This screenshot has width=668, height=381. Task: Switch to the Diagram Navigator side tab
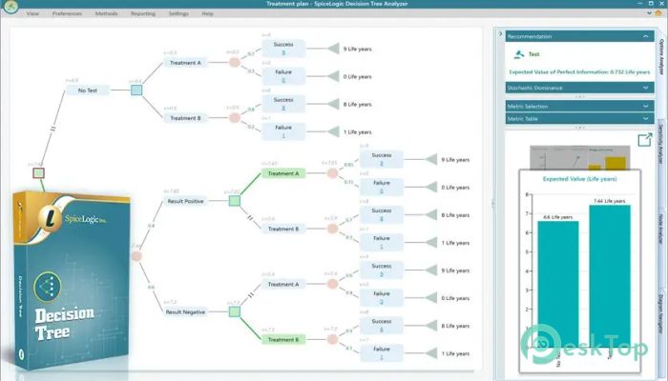[661, 313]
